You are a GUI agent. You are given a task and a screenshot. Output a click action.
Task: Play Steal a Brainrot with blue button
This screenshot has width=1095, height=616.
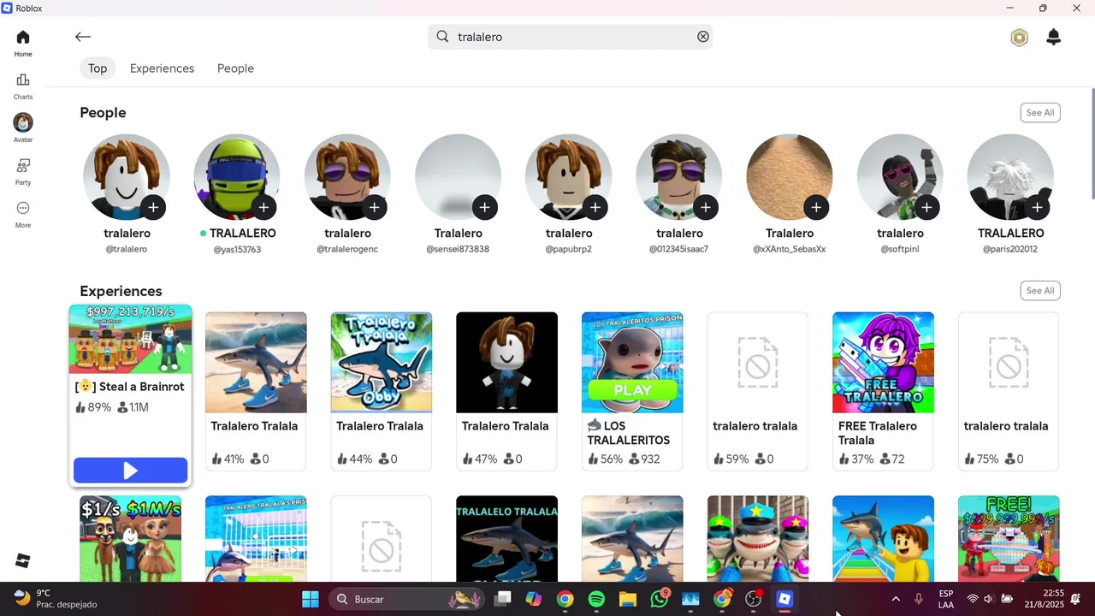(x=130, y=470)
